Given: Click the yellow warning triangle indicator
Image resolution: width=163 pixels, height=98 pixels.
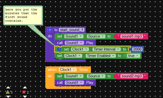Looking at the screenshot, I should 8,92.
